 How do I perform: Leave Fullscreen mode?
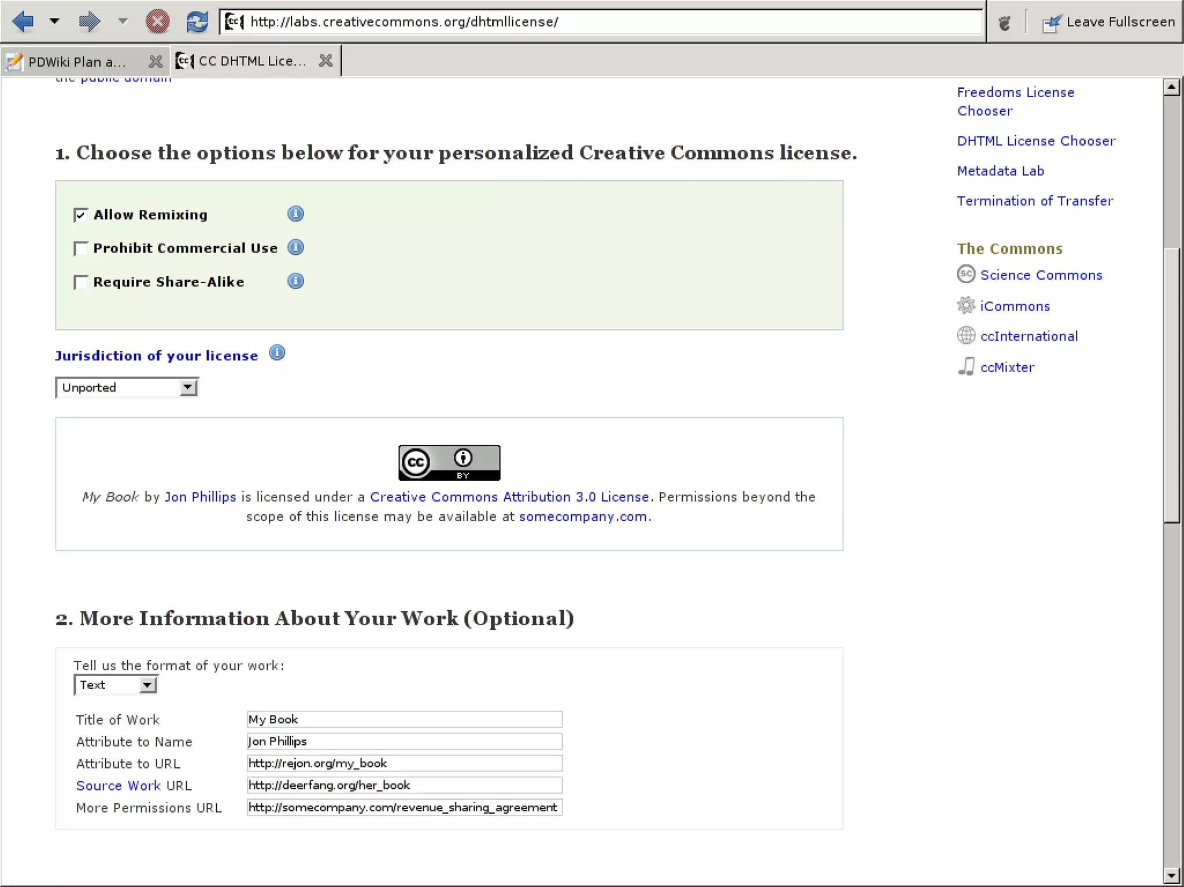[x=1109, y=22]
